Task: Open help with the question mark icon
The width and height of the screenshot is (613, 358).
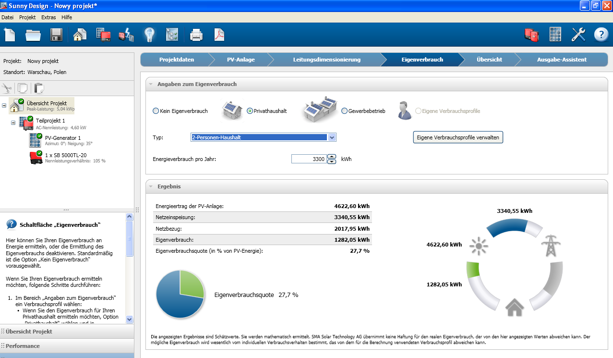Action: click(x=601, y=35)
